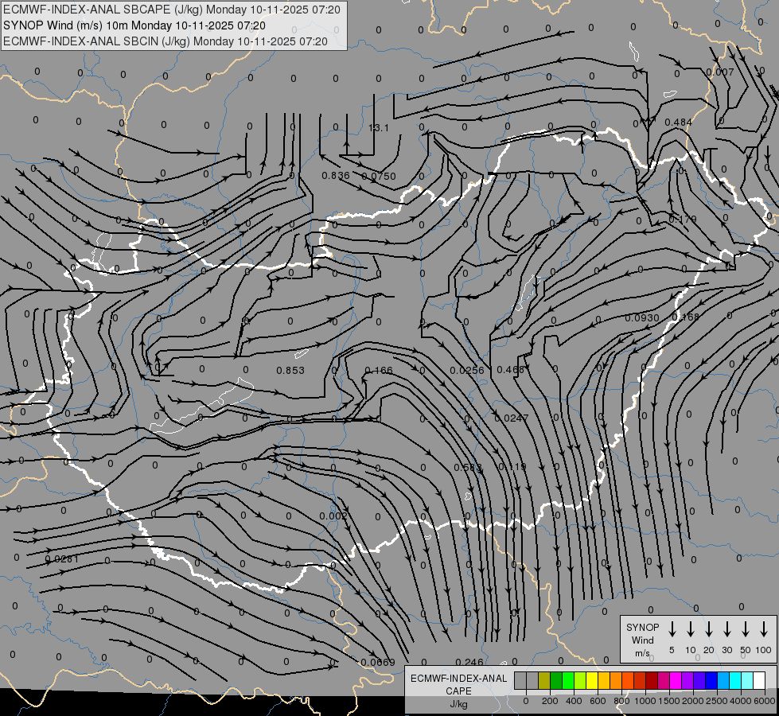Image resolution: width=779 pixels, height=716 pixels.
Task: Click the map value '0.166'
Action: point(379,370)
